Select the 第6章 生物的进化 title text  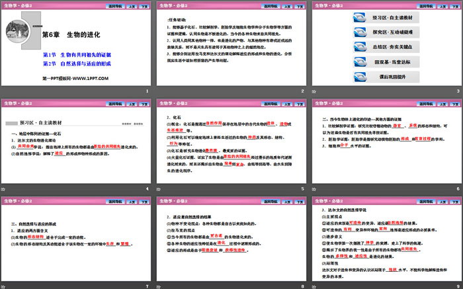tap(72, 34)
